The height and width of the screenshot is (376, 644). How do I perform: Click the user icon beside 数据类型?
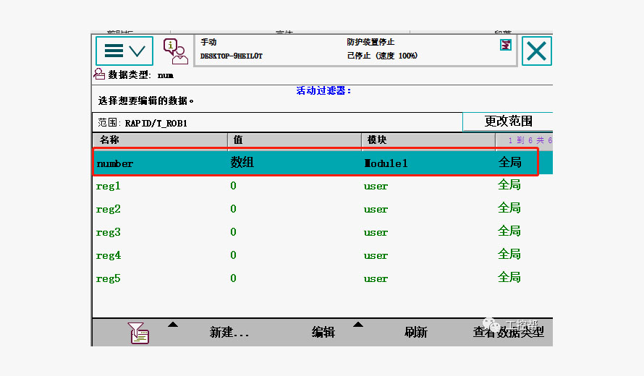point(99,74)
